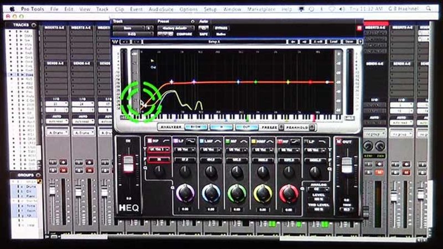Click the H-EQ IN fader handle

pos(128,164)
